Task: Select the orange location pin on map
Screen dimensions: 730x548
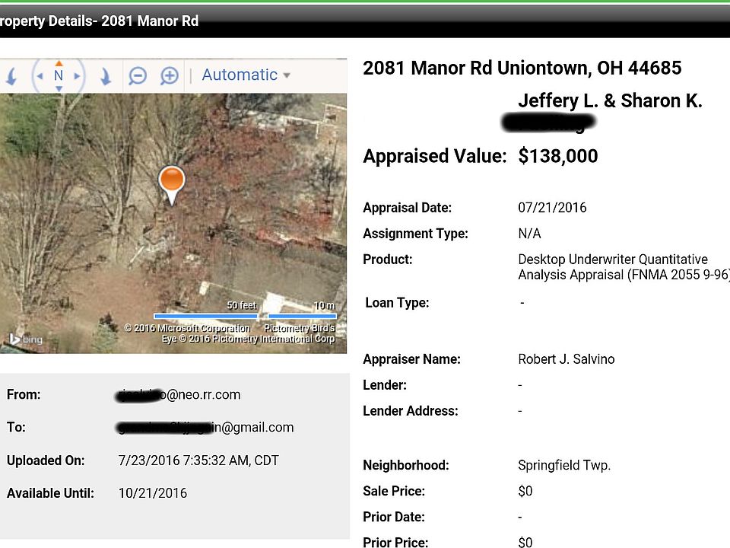Action: (x=172, y=184)
